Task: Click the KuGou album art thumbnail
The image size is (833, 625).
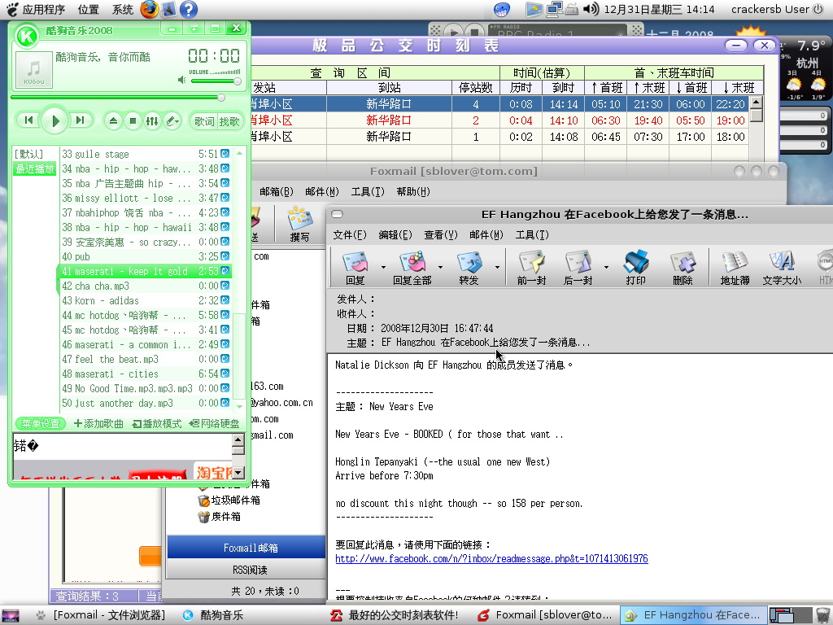Action: 34,70
